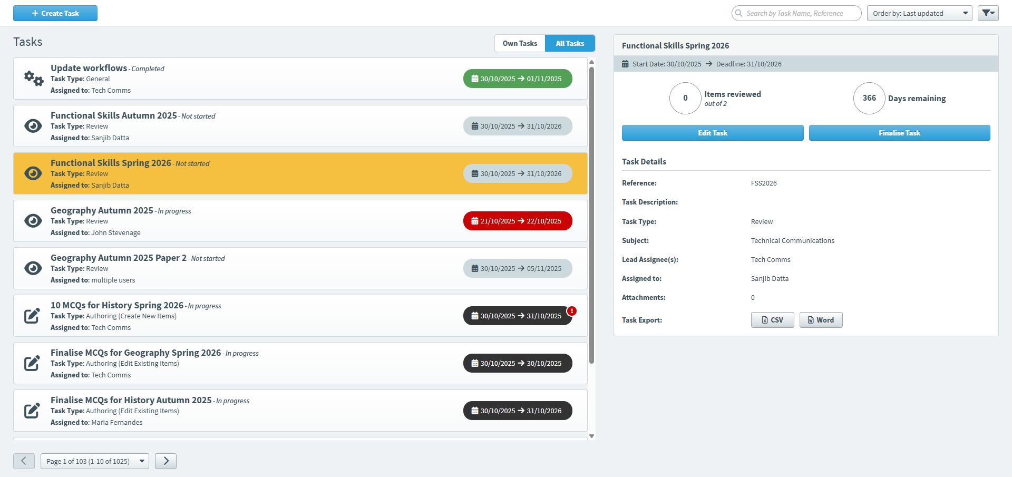
Task: Click the edit icon for 10 MCQs History
Action: [32, 316]
